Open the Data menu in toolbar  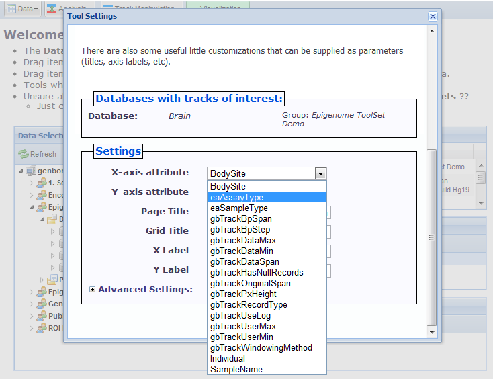pyautogui.click(x=21, y=9)
